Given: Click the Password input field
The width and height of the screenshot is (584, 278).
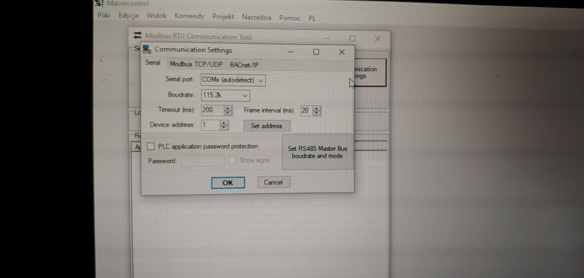Looking at the screenshot, I should tap(203, 160).
